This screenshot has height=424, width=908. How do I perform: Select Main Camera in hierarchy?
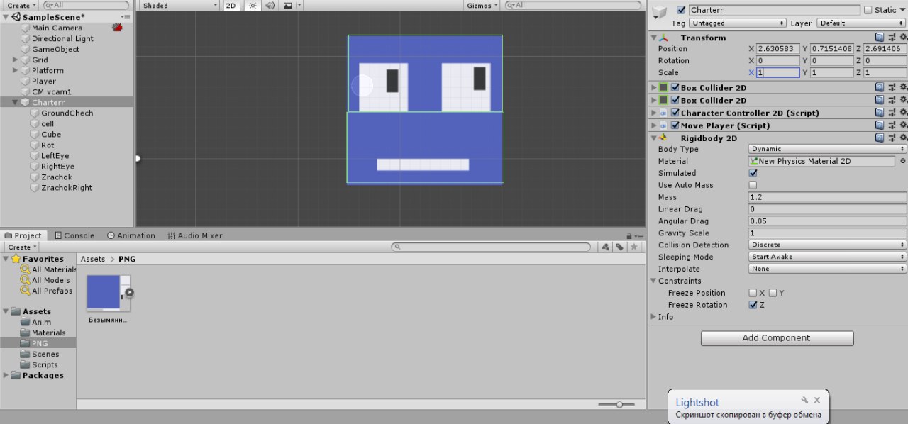click(x=57, y=28)
